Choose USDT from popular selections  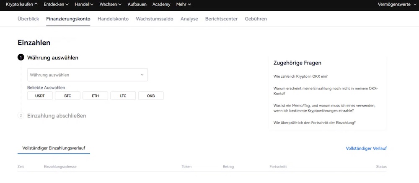pos(40,96)
